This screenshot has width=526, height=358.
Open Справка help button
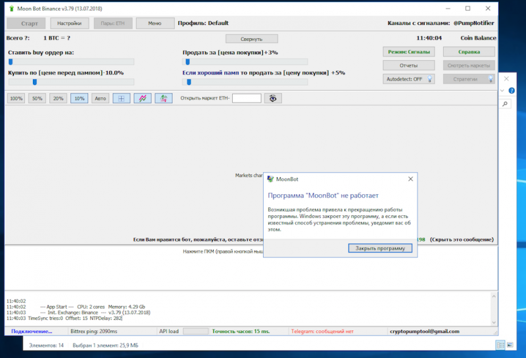(x=469, y=52)
